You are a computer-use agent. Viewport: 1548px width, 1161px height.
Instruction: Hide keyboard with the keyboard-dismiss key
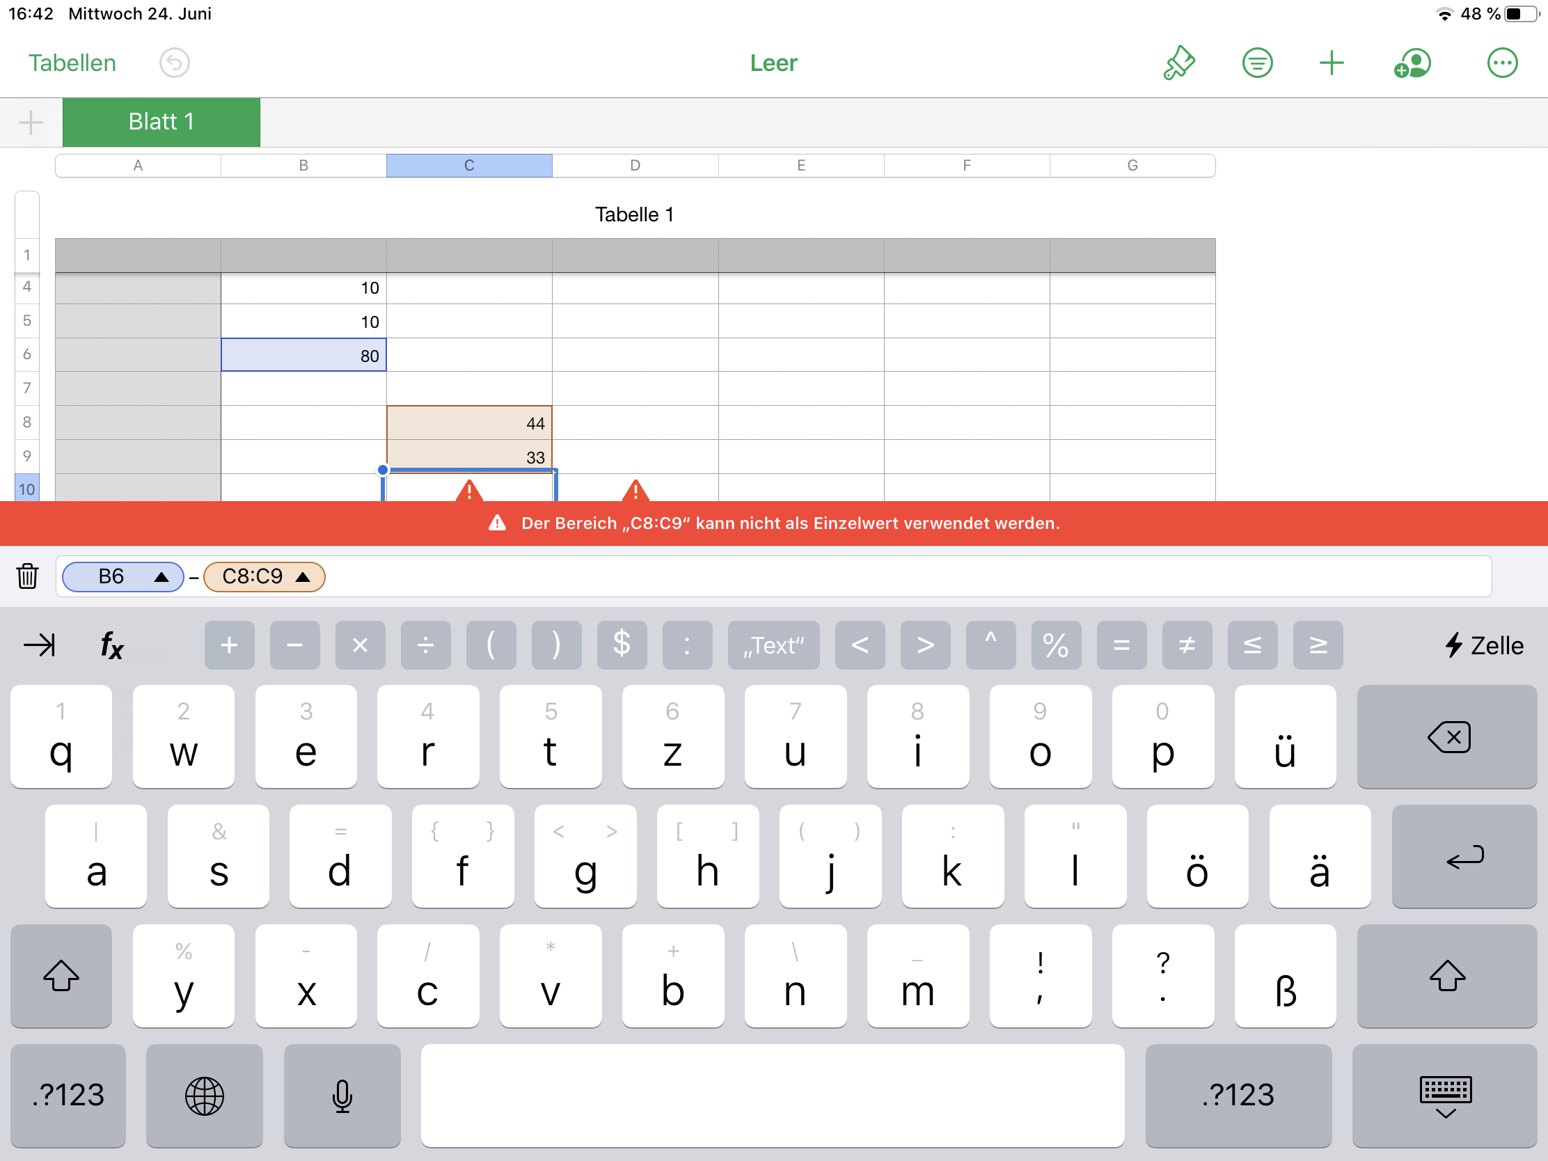[x=1445, y=1096]
